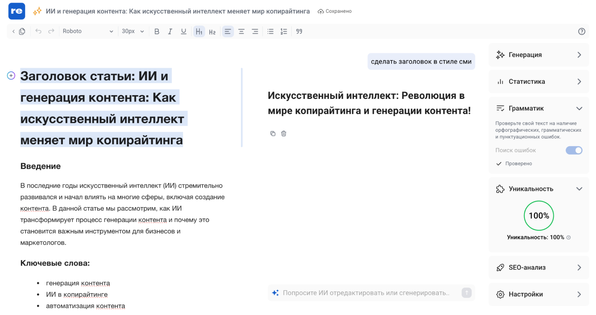Apply italic formatting

tap(170, 32)
